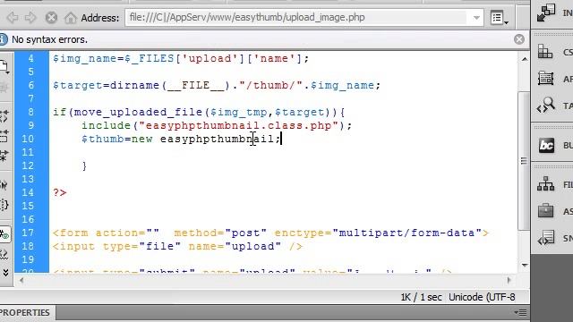The image size is (573, 322).
Task: Click the No syntax errors. message text
Action: [x=50, y=39]
